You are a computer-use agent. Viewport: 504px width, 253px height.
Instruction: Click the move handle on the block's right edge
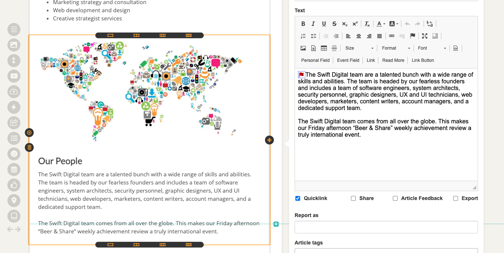pos(269,140)
